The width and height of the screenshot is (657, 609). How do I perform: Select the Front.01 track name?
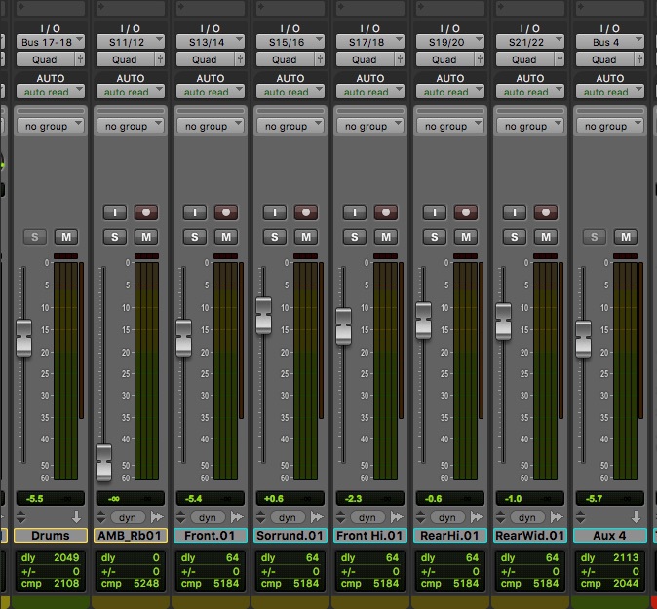pos(211,536)
